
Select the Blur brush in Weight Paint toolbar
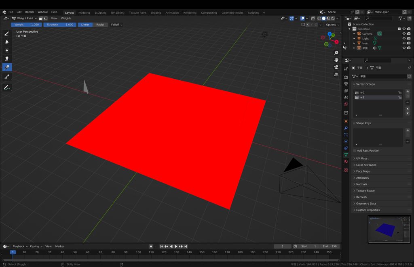[x=7, y=42]
